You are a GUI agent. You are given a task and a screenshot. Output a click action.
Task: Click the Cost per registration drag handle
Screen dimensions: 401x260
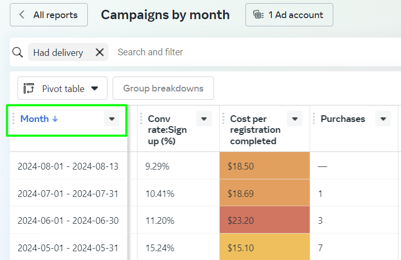click(223, 119)
